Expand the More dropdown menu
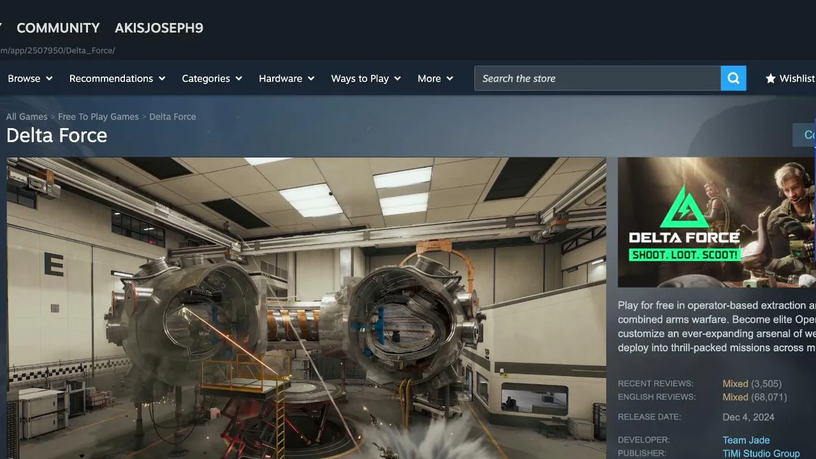 point(435,78)
